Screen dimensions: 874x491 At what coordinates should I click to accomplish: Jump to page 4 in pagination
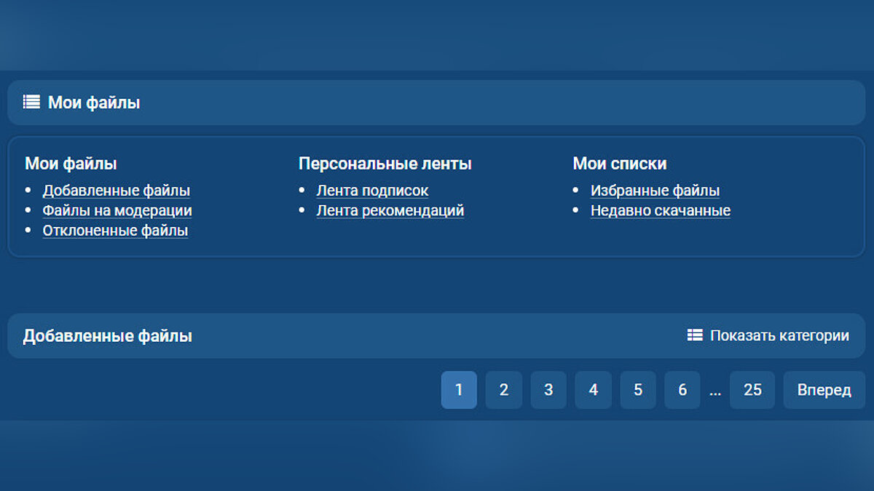pos(593,390)
